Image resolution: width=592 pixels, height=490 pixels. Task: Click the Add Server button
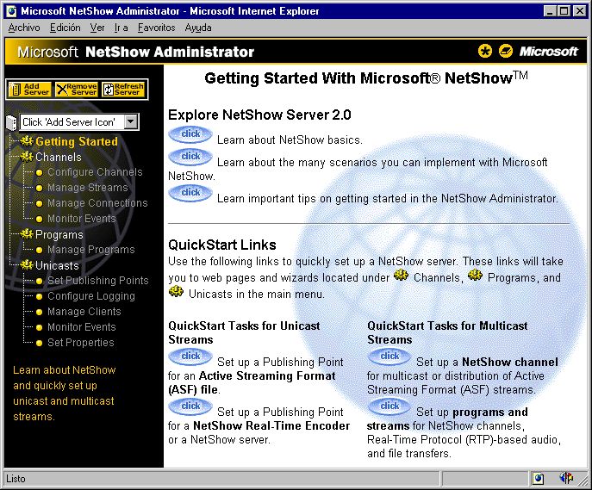pos(30,90)
